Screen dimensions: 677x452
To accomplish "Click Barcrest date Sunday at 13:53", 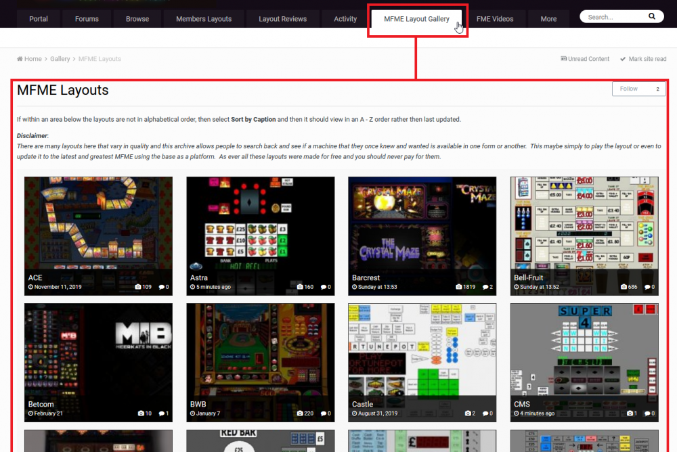I will 377,287.
